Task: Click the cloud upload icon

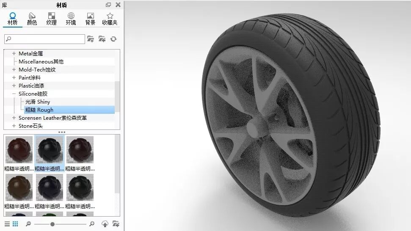Action: click(105, 224)
